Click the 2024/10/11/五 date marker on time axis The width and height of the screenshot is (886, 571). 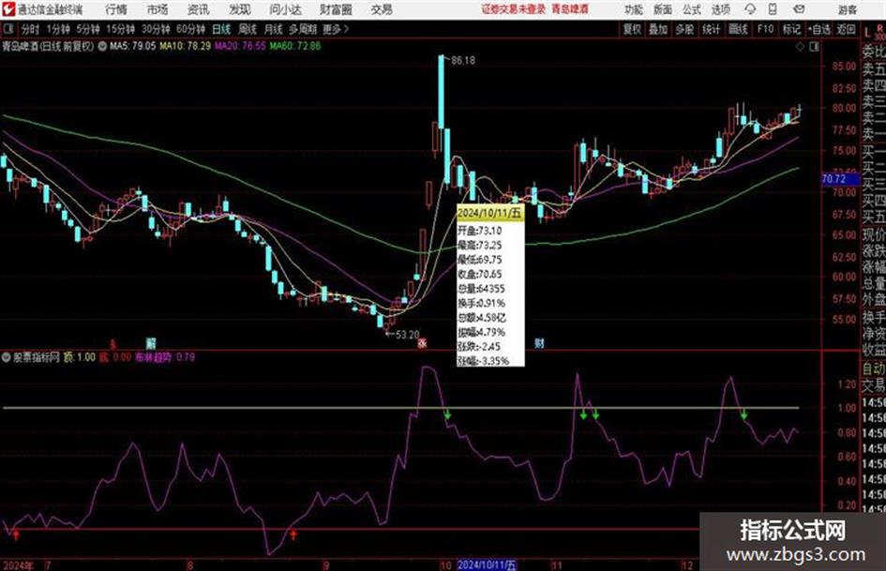coord(487,564)
